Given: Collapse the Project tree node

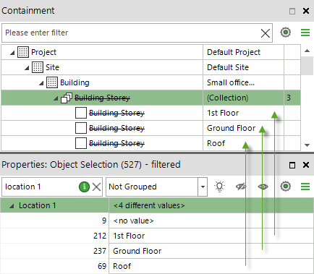Looking at the screenshot, I should coord(12,53).
